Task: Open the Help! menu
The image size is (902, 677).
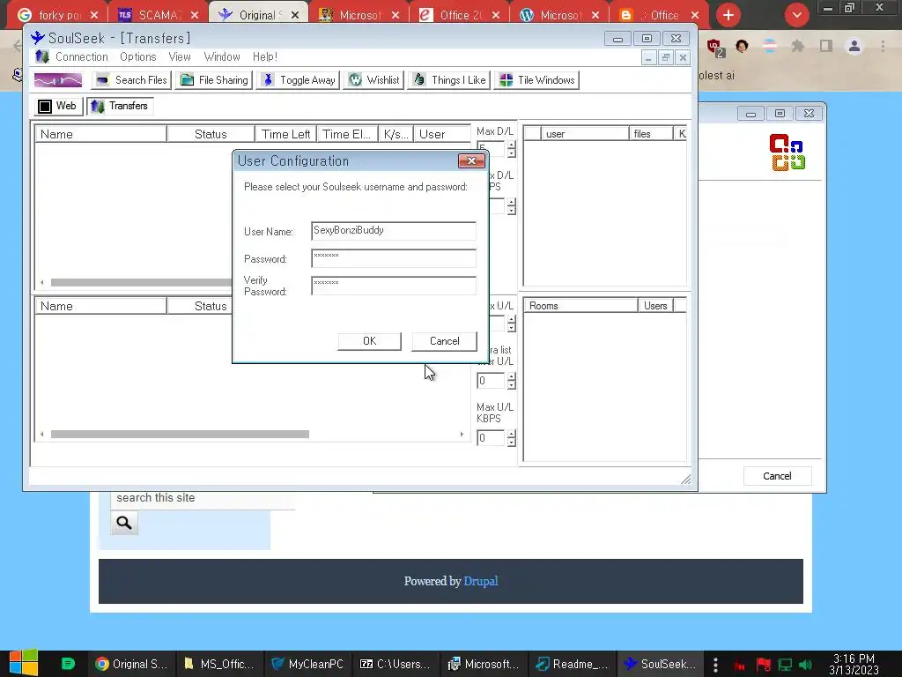Action: click(264, 57)
